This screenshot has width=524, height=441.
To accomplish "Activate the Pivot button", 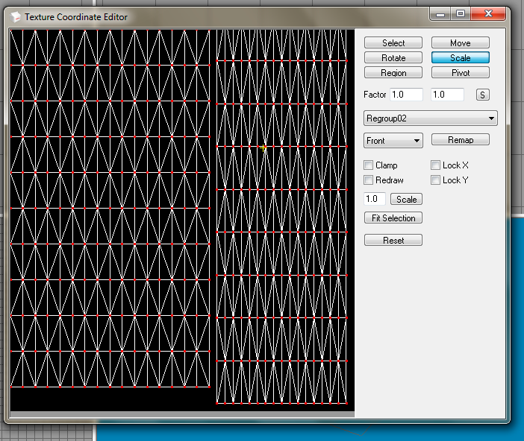I will (460, 73).
